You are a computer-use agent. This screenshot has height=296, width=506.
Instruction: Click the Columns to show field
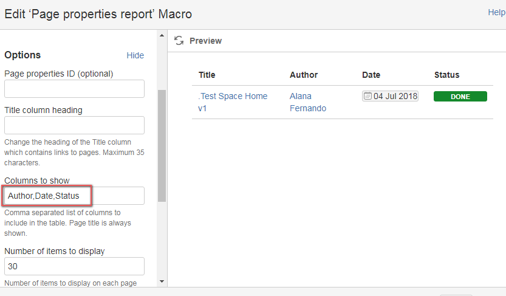coord(74,196)
